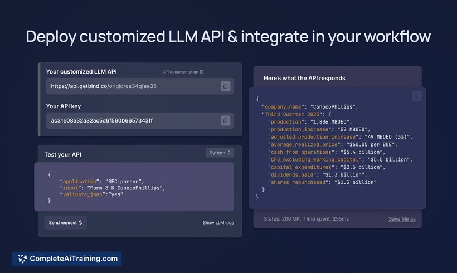Click the "Third Quarter 2023" key

coord(293,114)
